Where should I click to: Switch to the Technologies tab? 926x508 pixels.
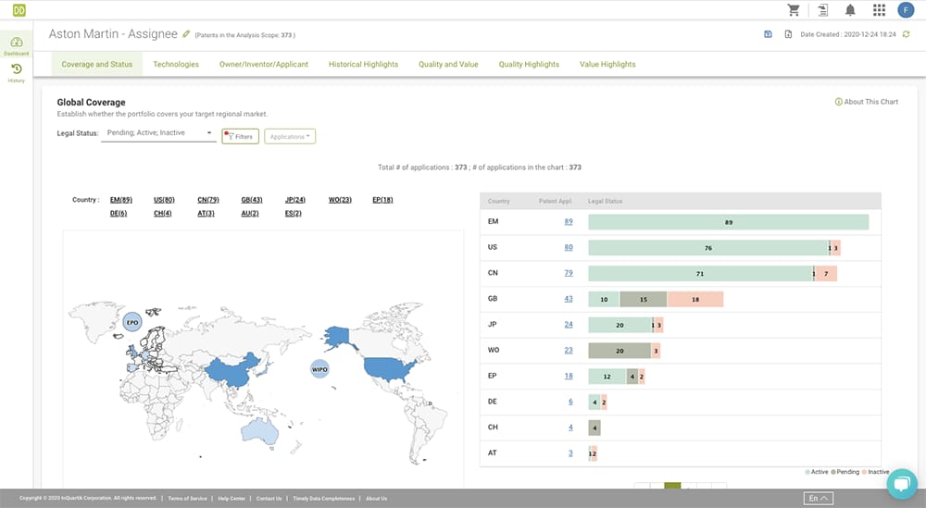[x=176, y=64]
